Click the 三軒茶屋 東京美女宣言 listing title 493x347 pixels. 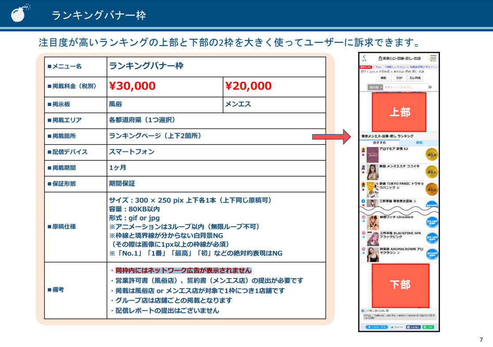tap(398, 201)
